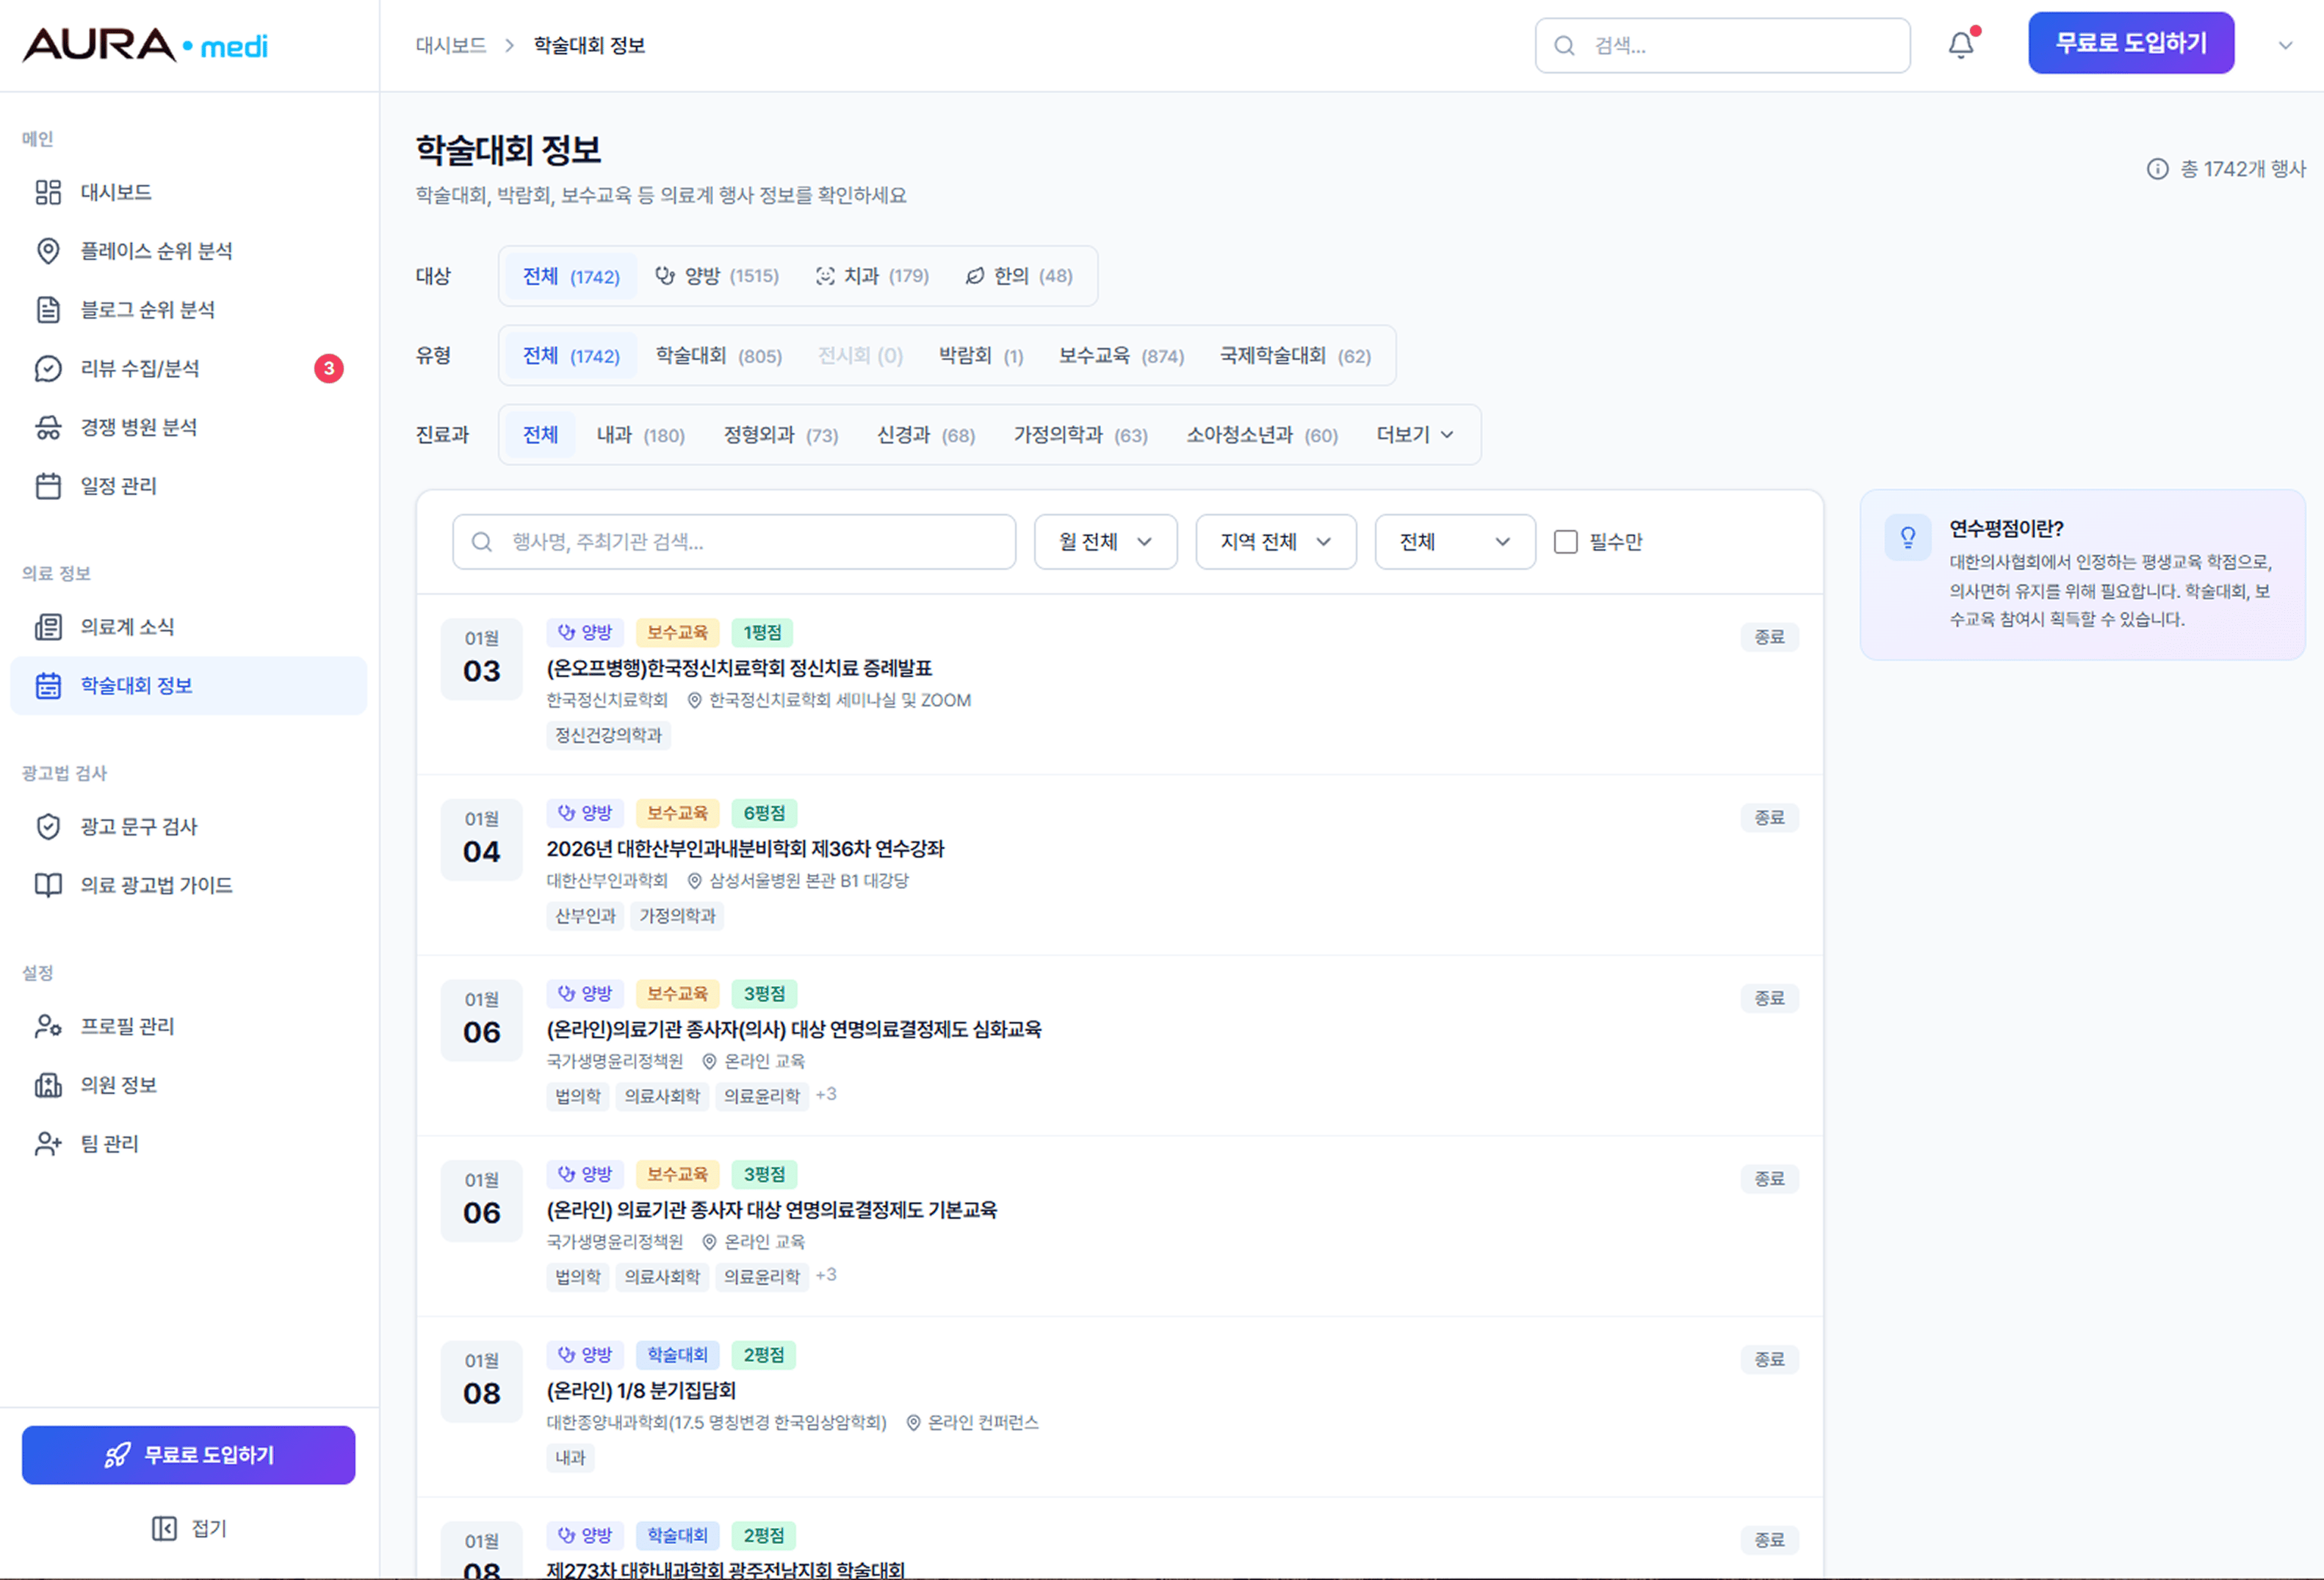
Task: Open 대한산부인과내분비학회 제36차 연수강좌 event
Action: (745, 849)
